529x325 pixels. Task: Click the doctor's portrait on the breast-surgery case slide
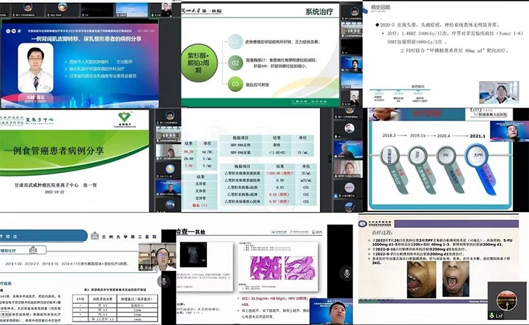click(36, 68)
